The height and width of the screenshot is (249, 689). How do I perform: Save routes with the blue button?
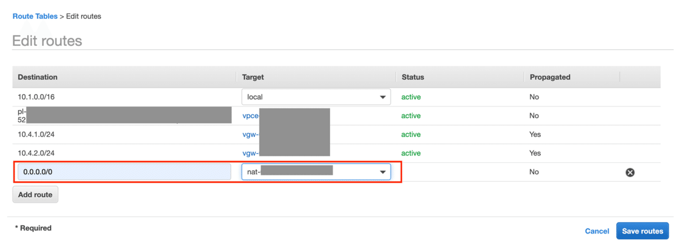point(642,231)
